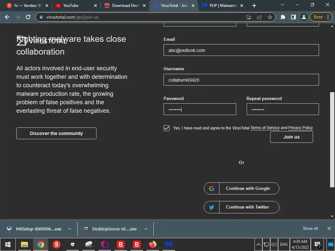Click the Error update button
Viewport: 335px width, 251px height.
tap(321, 17)
